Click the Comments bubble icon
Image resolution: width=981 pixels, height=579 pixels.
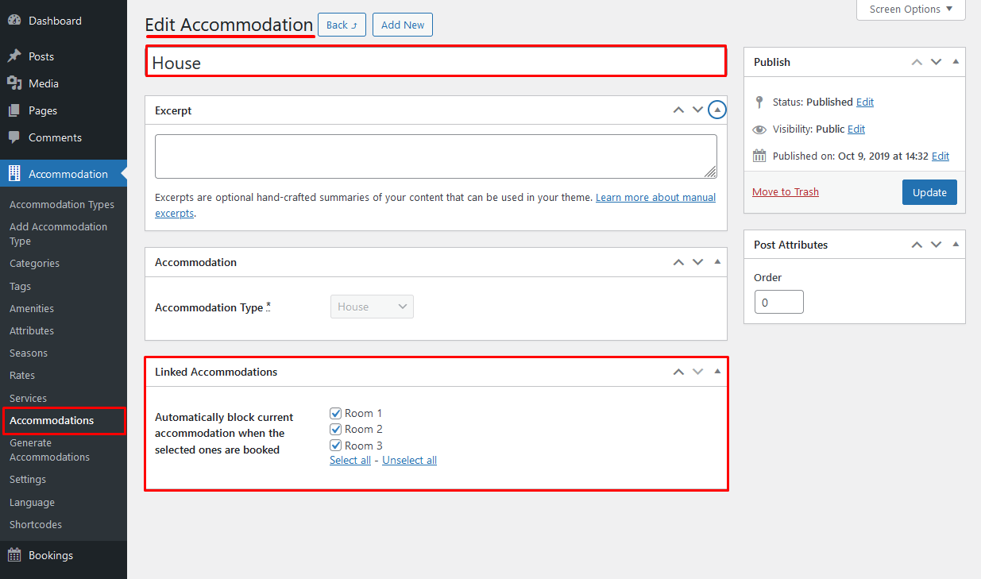coord(14,137)
